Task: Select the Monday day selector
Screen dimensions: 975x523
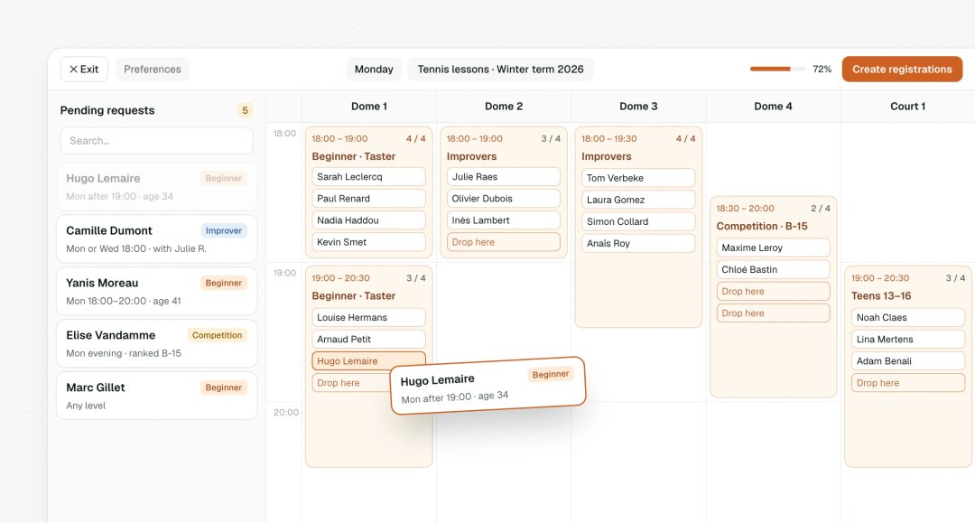Action: point(374,69)
